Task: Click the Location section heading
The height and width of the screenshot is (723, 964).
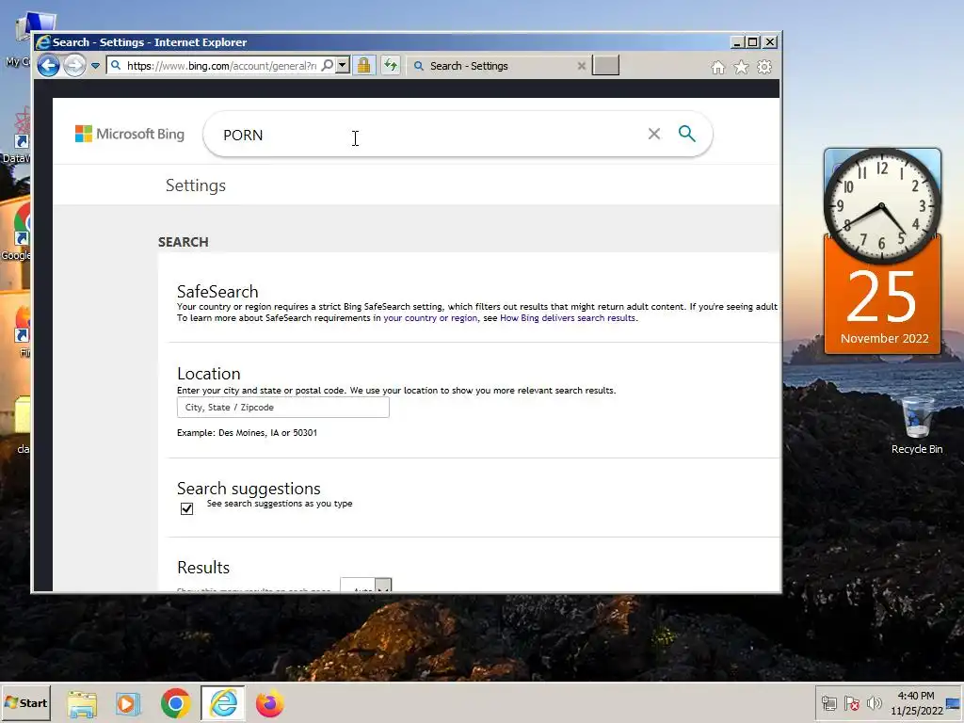Action: tap(208, 374)
